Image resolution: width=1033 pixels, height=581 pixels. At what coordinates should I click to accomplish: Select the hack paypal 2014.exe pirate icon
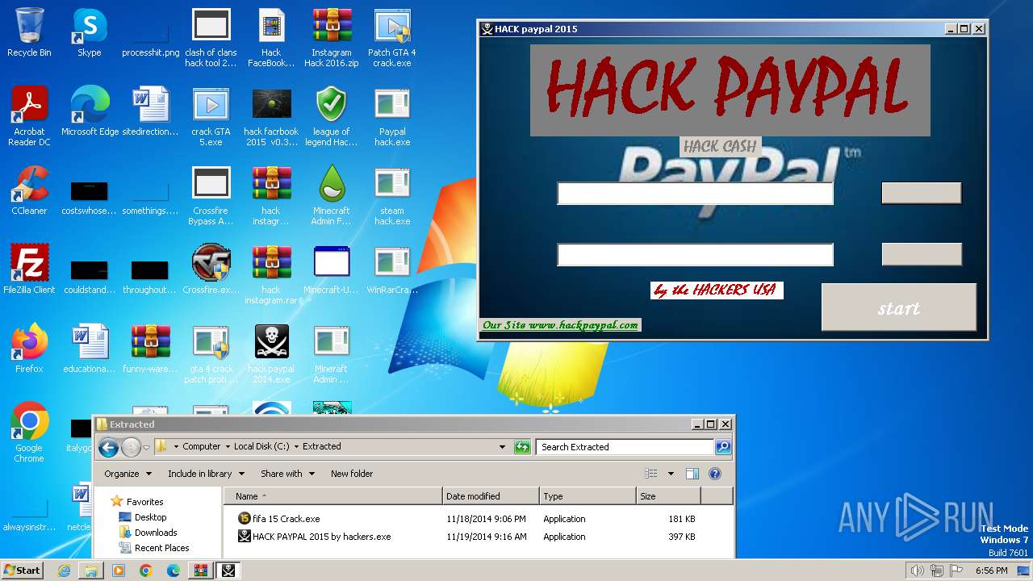point(271,354)
